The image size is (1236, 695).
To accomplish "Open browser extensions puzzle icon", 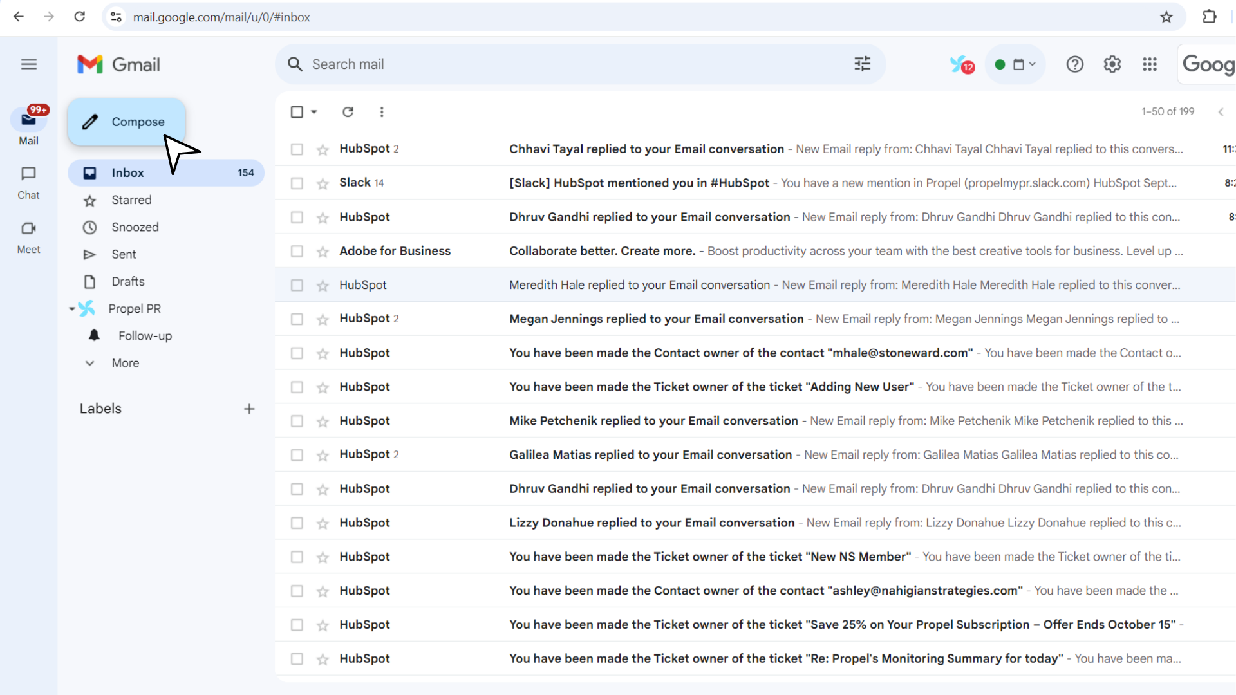I will coord(1209,17).
